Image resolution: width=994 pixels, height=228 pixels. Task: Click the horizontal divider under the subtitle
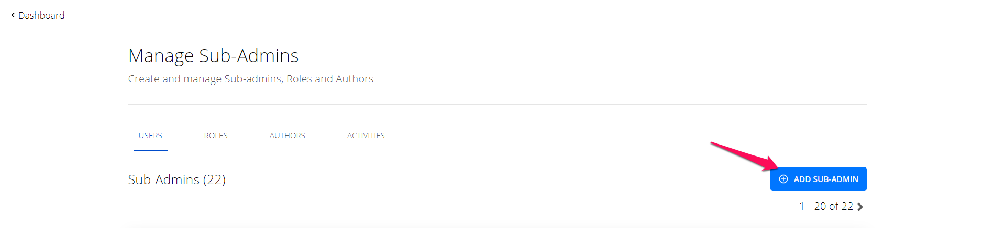(x=497, y=104)
